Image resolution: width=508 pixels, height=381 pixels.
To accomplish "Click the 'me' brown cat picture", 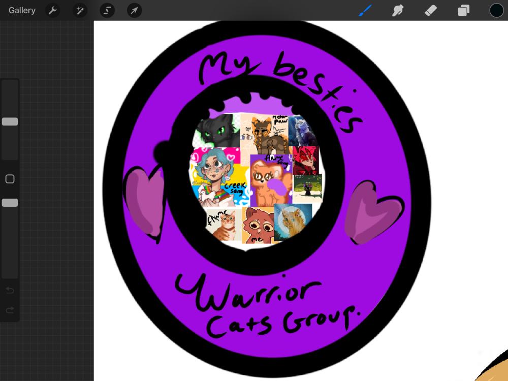I will (x=258, y=225).
